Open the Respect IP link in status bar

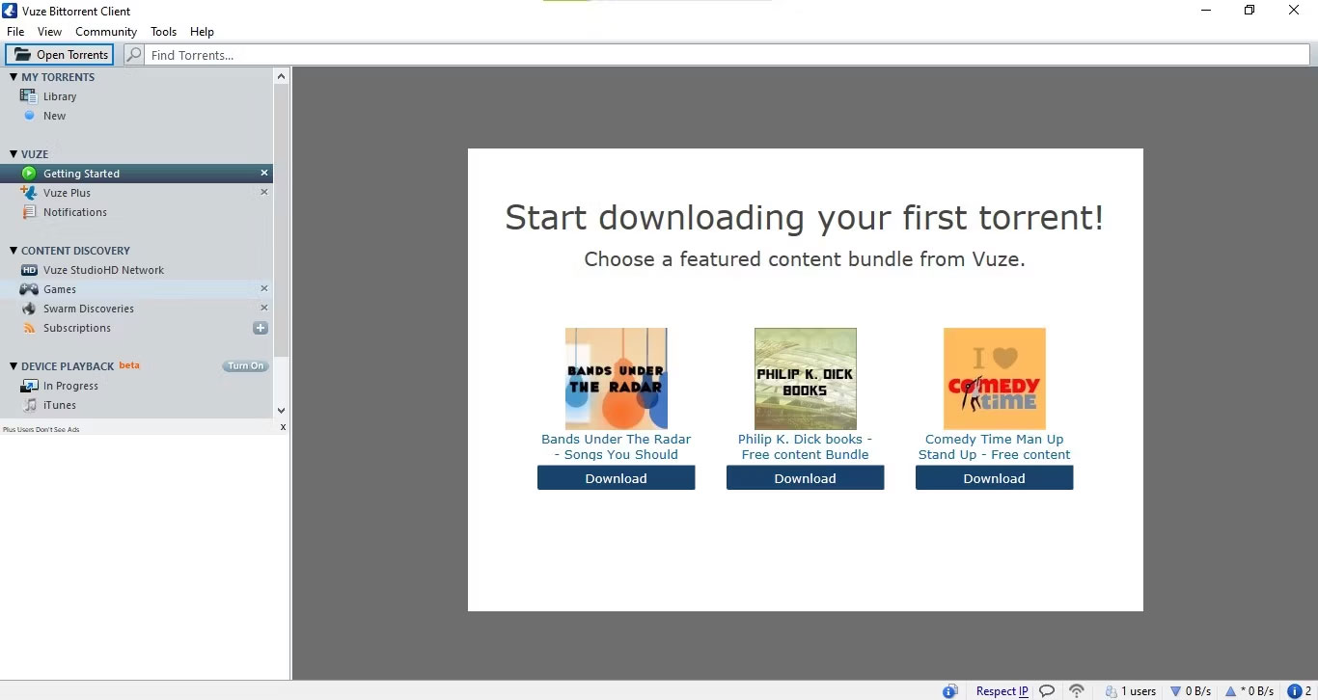tap(1002, 691)
